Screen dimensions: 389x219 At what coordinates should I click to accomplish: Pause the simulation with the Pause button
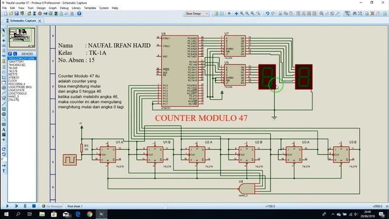coord(25,206)
